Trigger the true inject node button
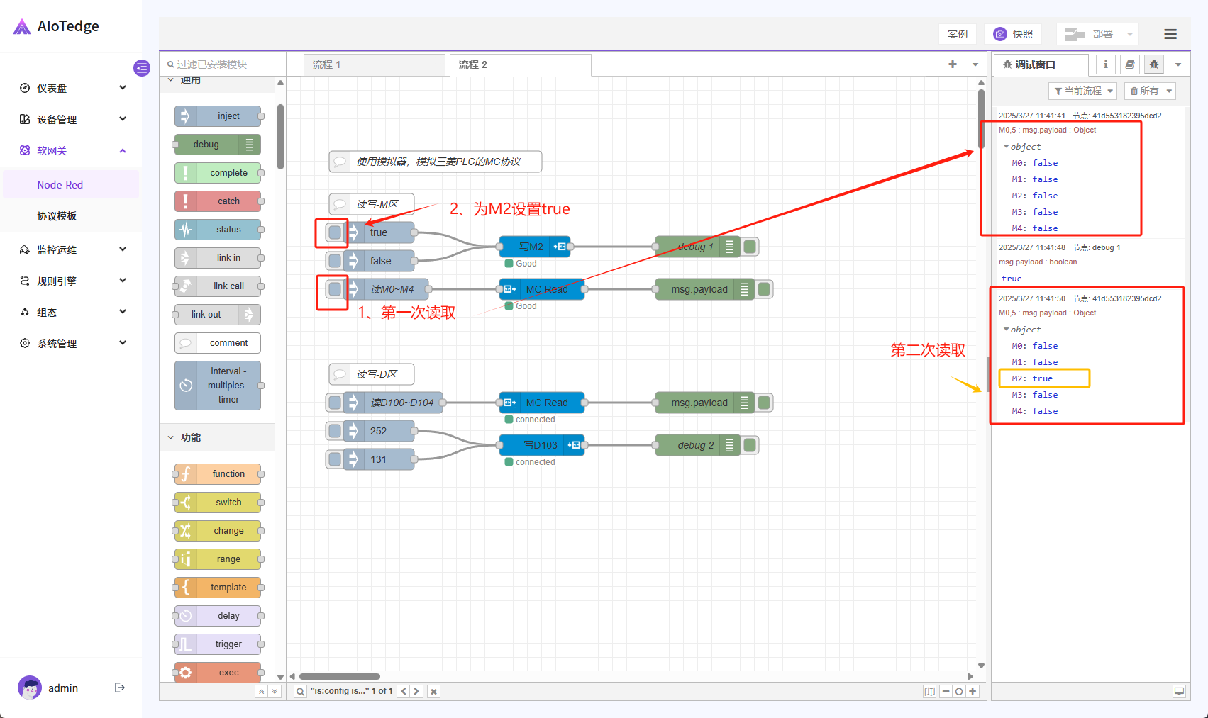1208x718 pixels. [x=334, y=232]
